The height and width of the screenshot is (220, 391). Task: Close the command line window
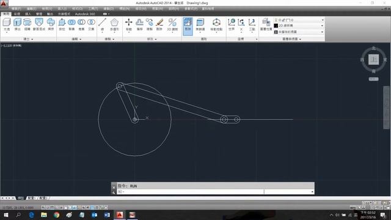pos(114,187)
